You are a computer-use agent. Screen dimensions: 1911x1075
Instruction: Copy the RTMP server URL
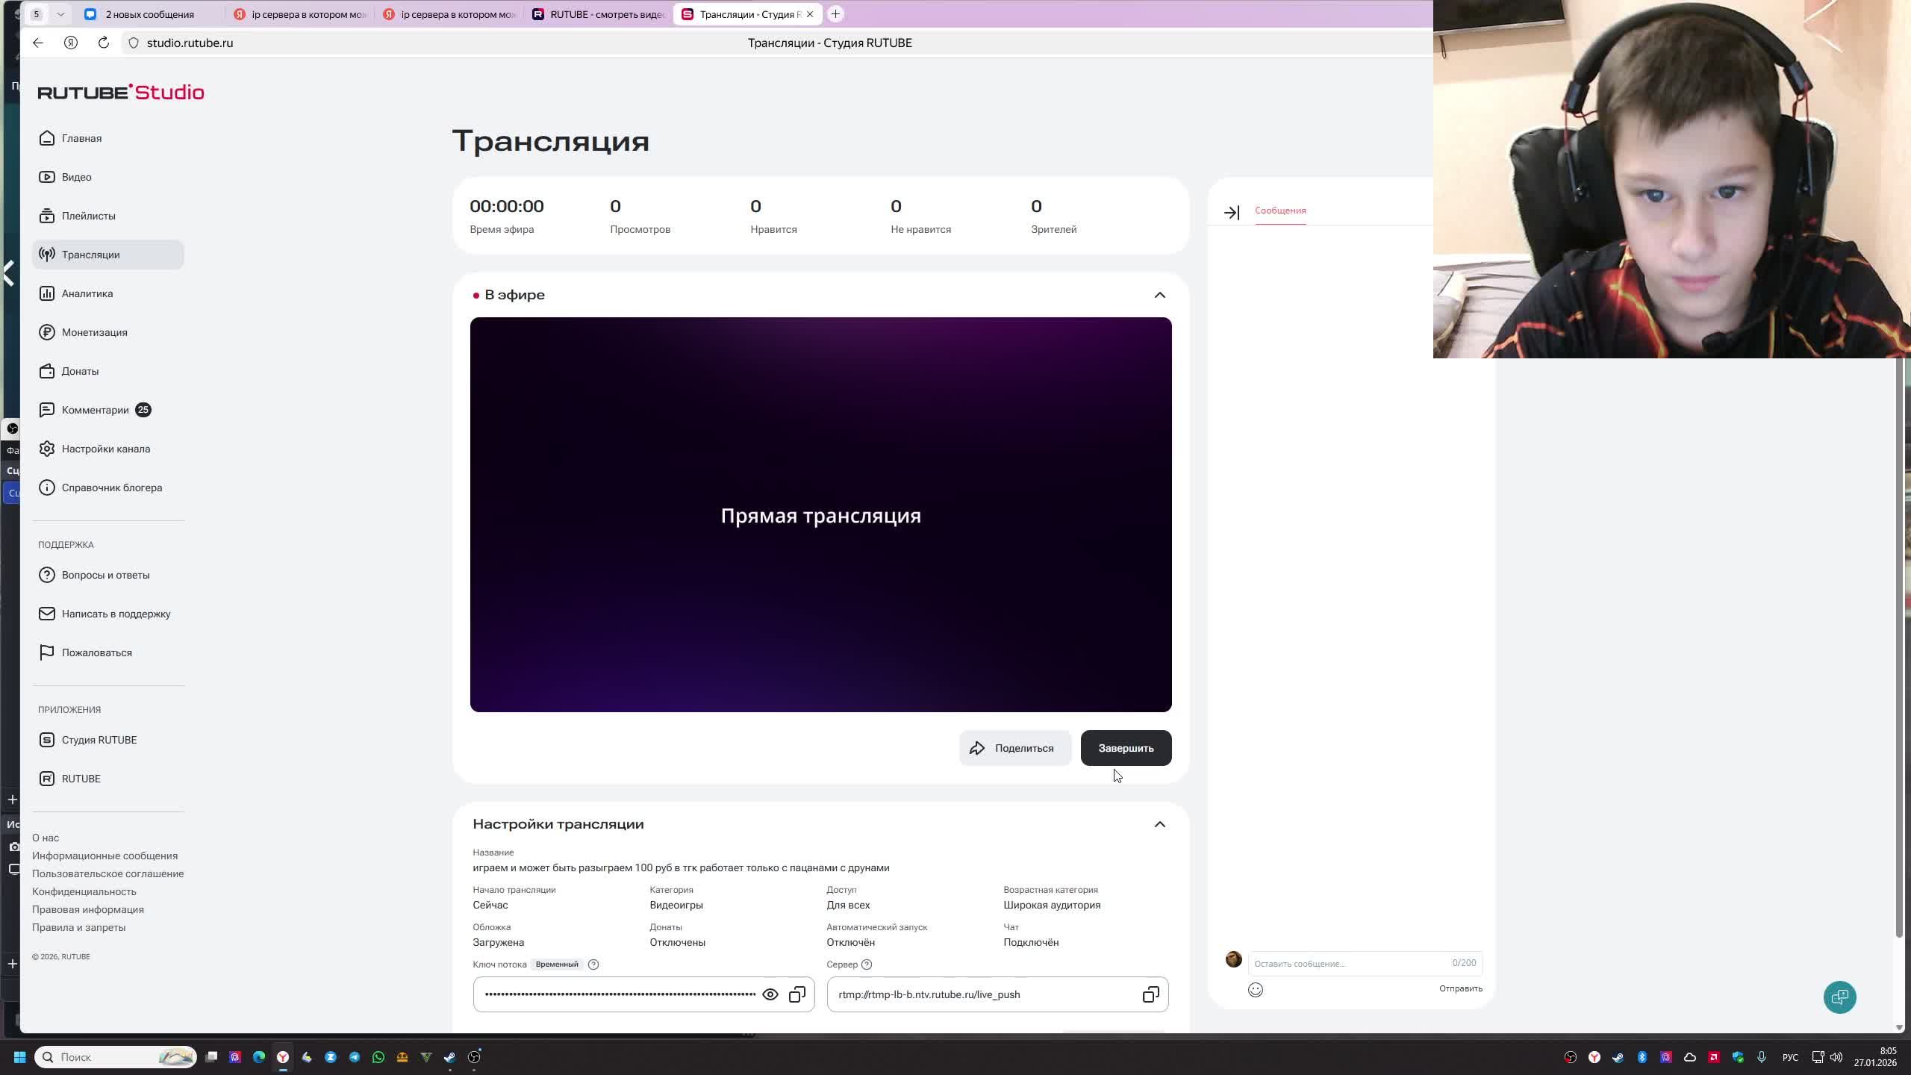coord(1150,994)
